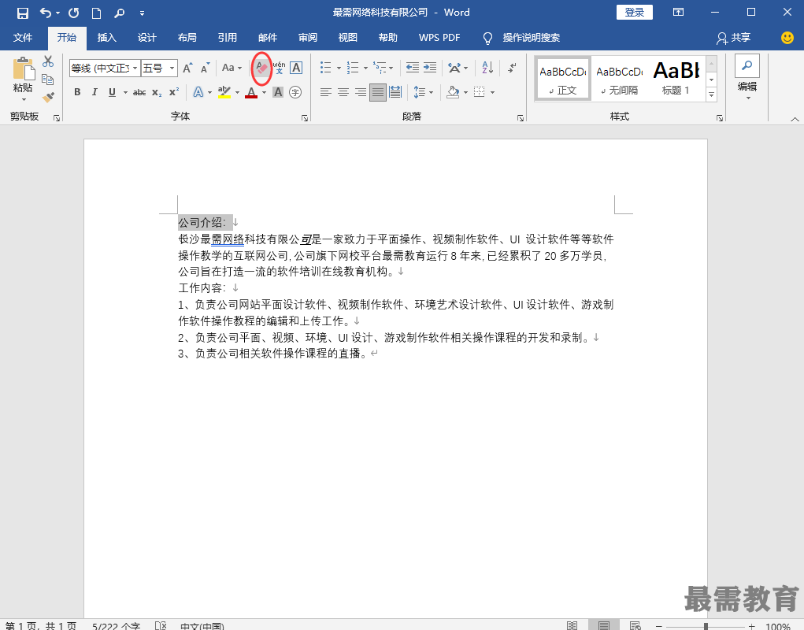Shrink font size with the small A icon
804x630 pixels.
[x=205, y=68]
